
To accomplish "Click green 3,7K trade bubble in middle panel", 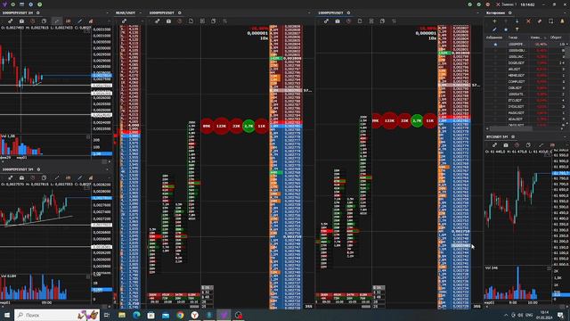I will point(248,126).
